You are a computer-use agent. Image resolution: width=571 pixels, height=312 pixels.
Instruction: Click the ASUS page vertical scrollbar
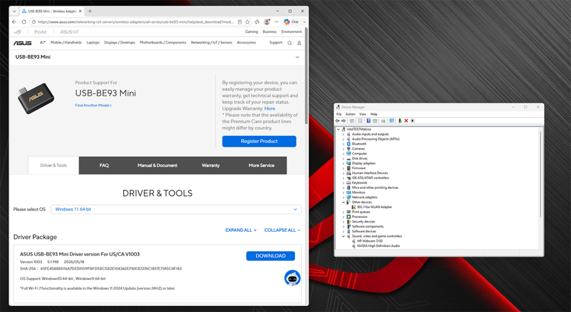tap(307, 76)
